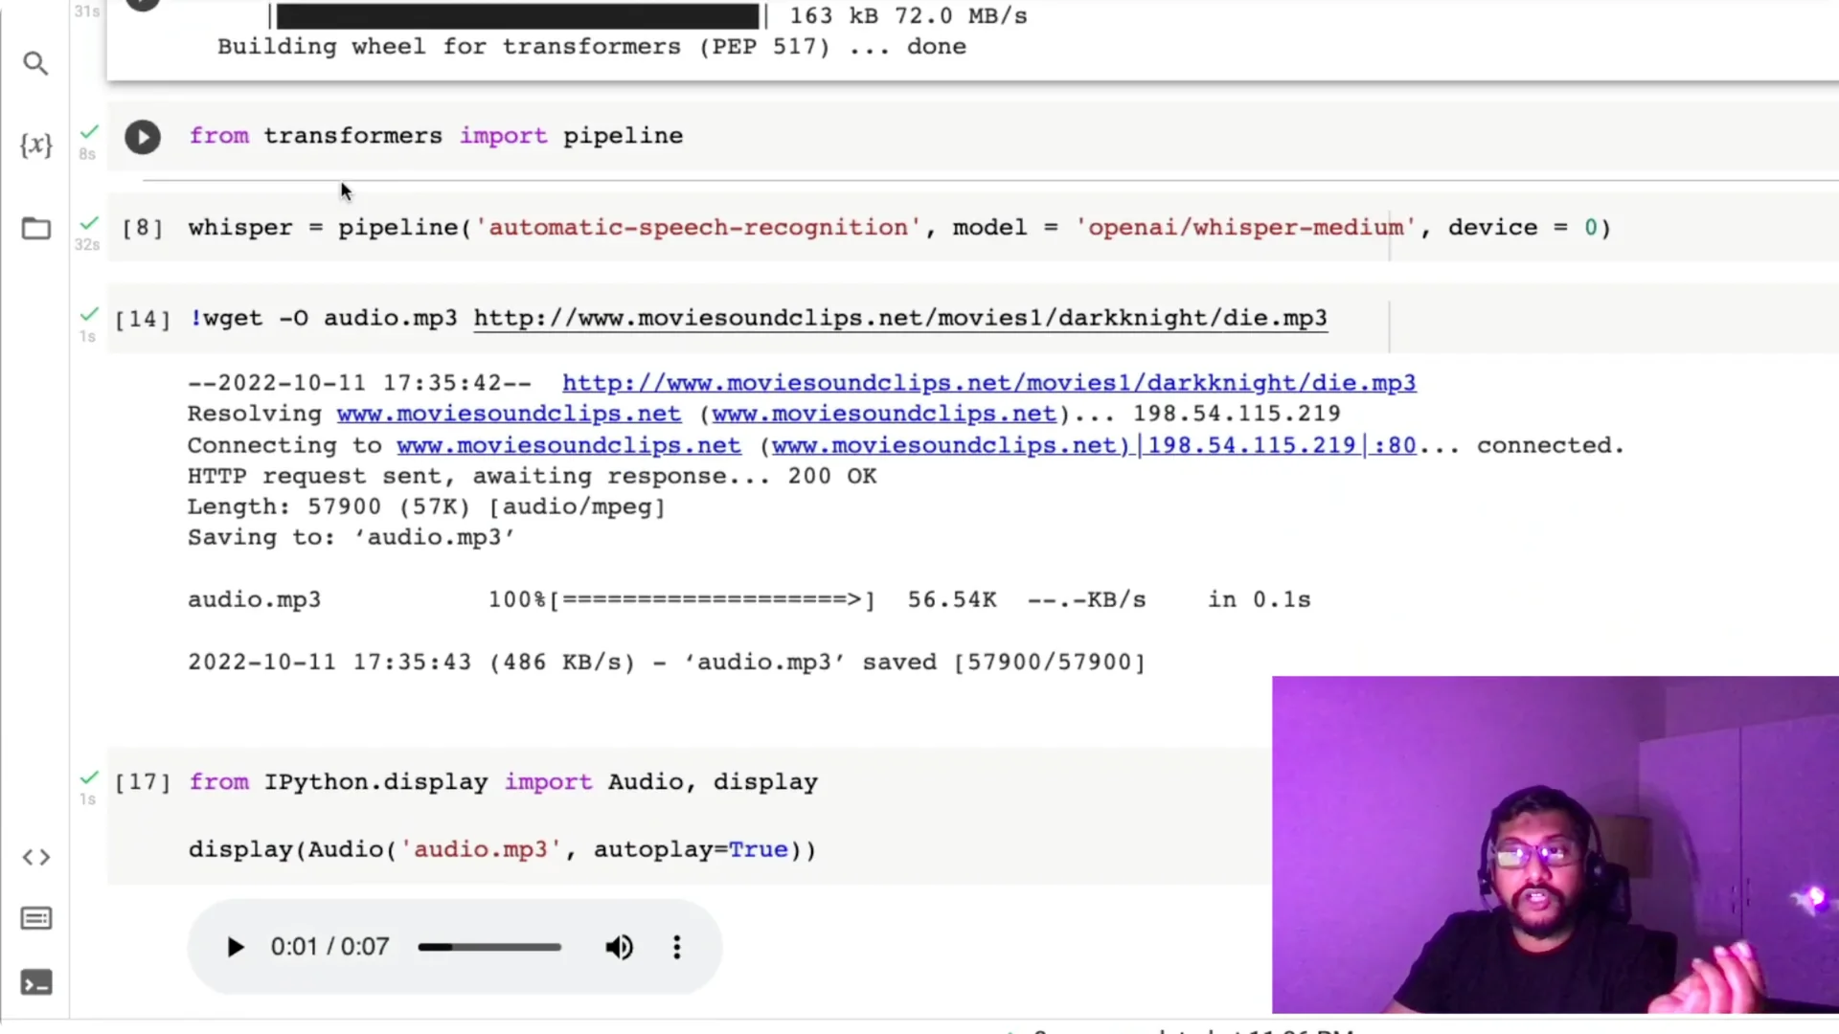
Task: Click execution count [8] of the whisper cell
Action: coord(142,228)
